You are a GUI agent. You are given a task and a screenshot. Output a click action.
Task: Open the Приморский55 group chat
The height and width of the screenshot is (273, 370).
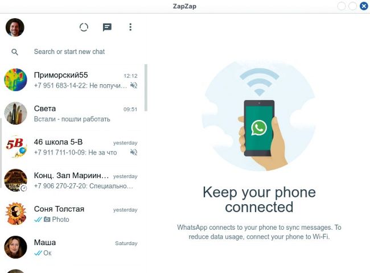pyautogui.click(x=72, y=80)
